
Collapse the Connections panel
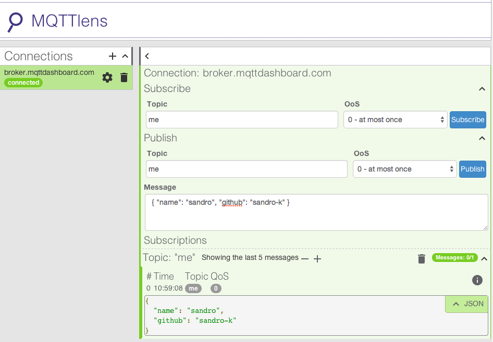(x=125, y=56)
